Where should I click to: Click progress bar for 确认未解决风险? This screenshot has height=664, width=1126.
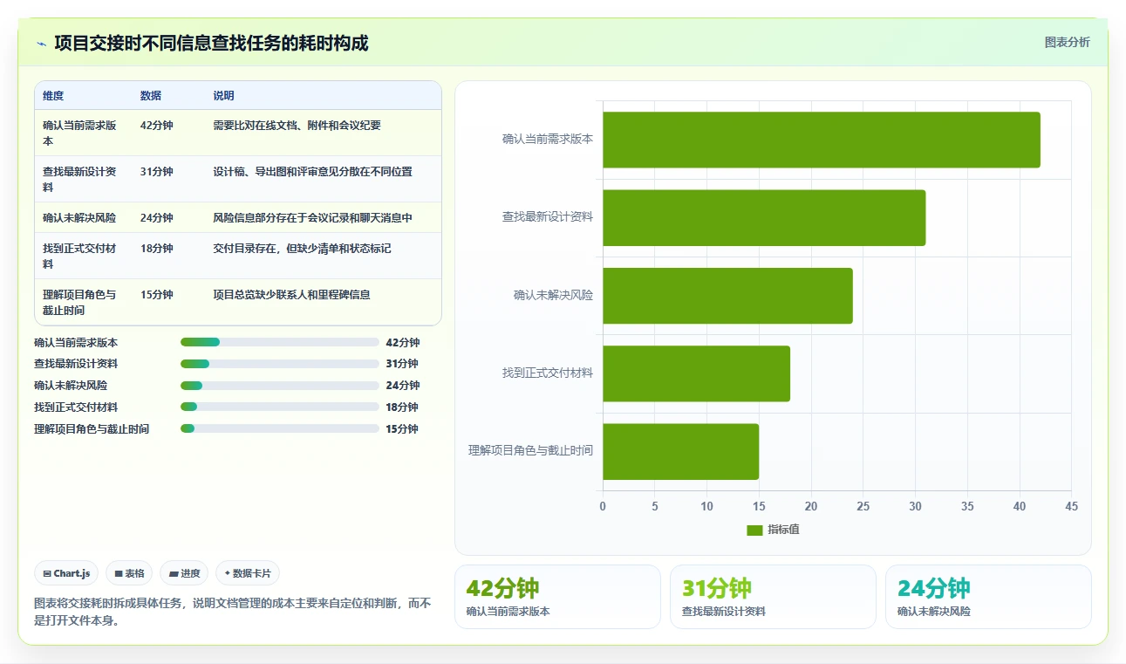(x=280, y=386)
